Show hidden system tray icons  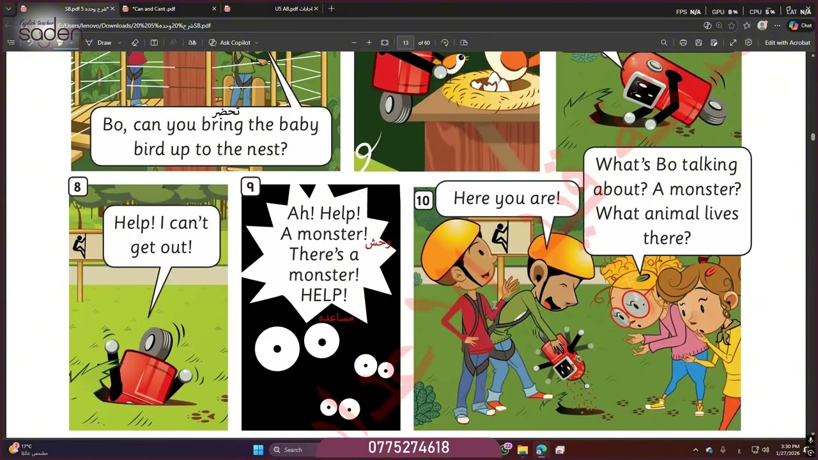(x=695, y=450)
